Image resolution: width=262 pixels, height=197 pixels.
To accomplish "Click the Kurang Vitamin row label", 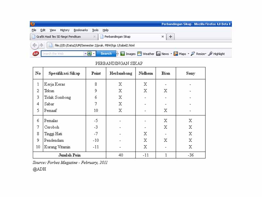I will [57, 147].
